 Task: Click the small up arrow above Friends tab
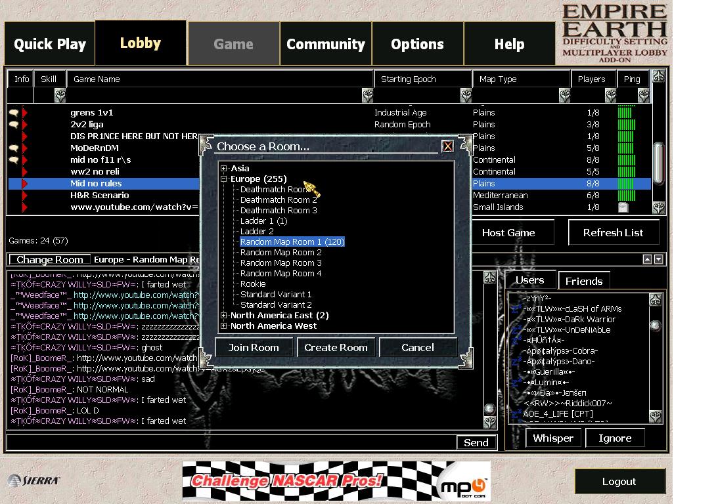[x=647, y=259]
